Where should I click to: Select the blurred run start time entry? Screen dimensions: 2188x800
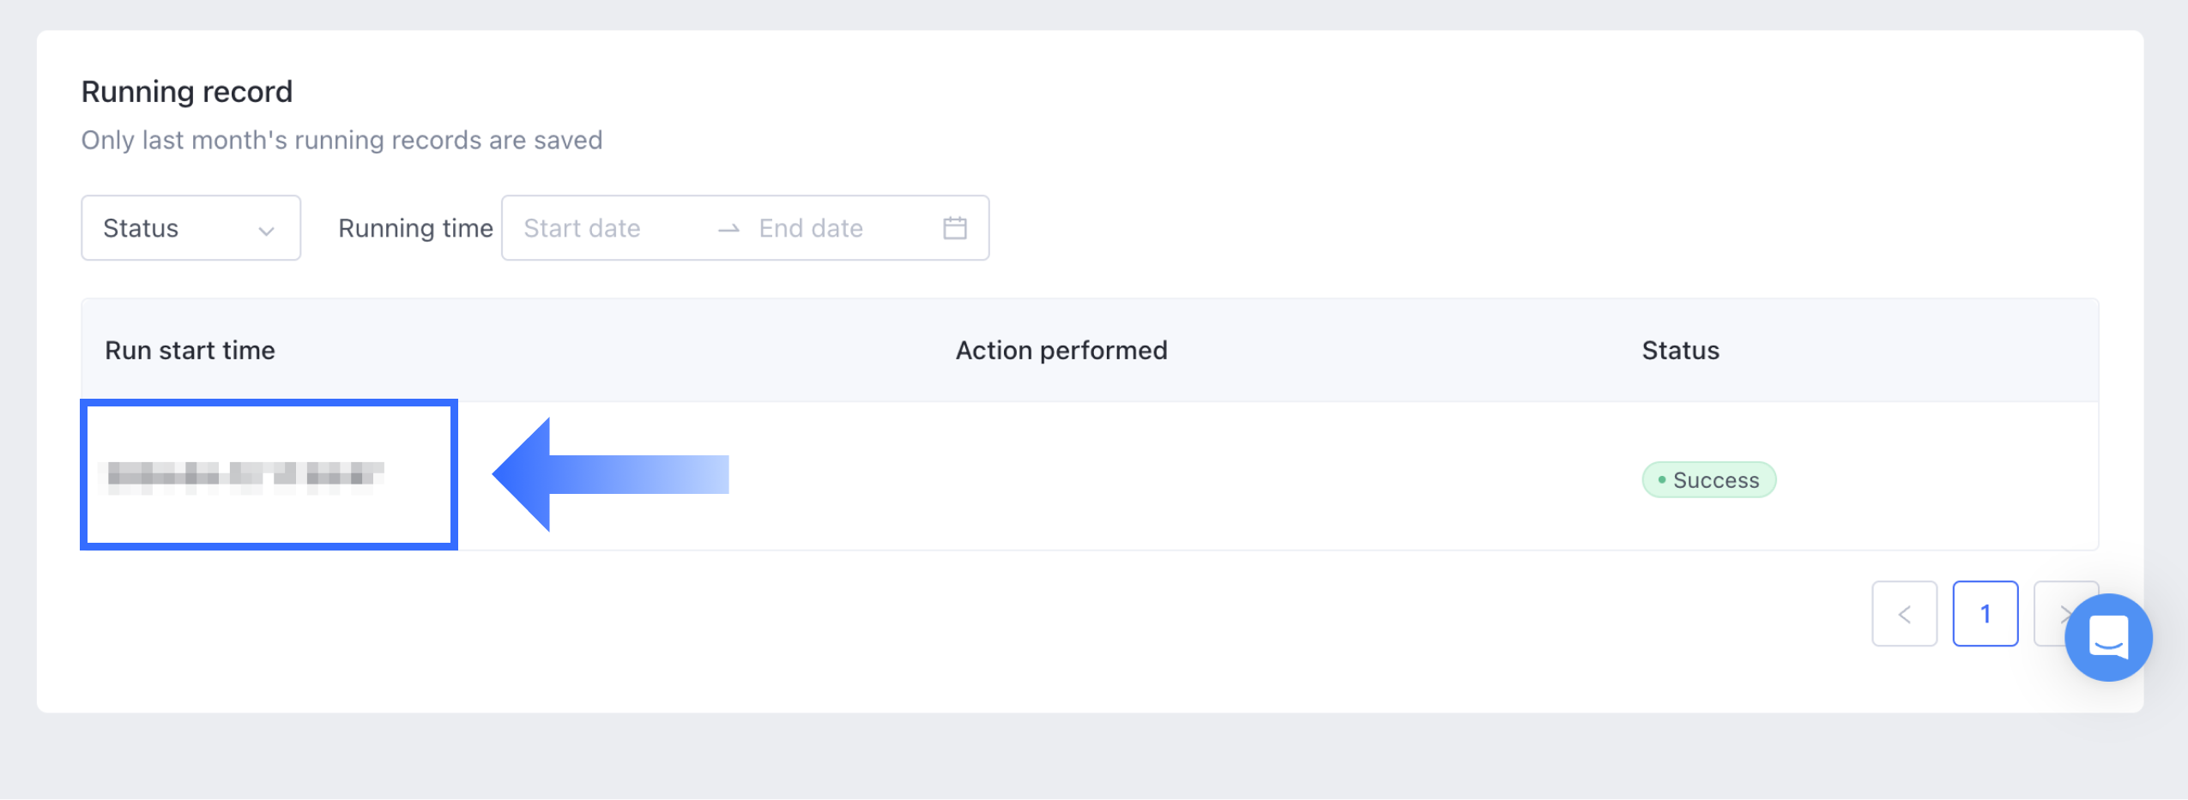(245, 475)
